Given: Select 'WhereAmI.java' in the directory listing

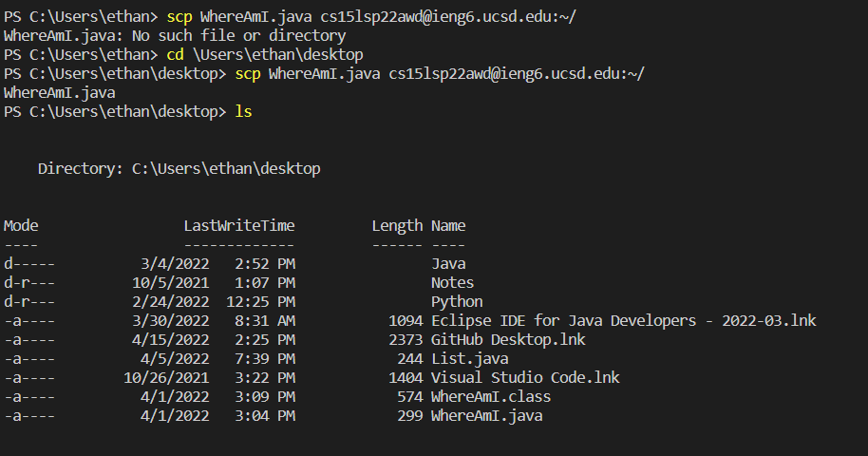Looking at the screenshot, I should pyautogui.click(x=486, y=416).
